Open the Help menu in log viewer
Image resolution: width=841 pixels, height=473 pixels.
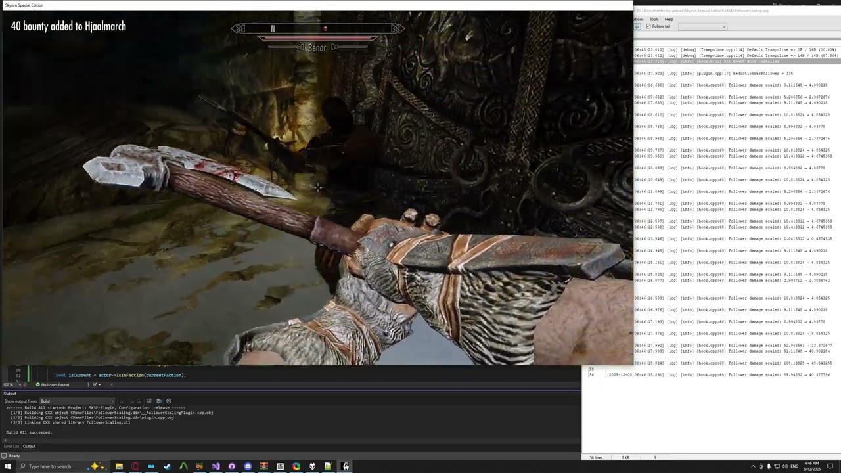coord(669,19)
